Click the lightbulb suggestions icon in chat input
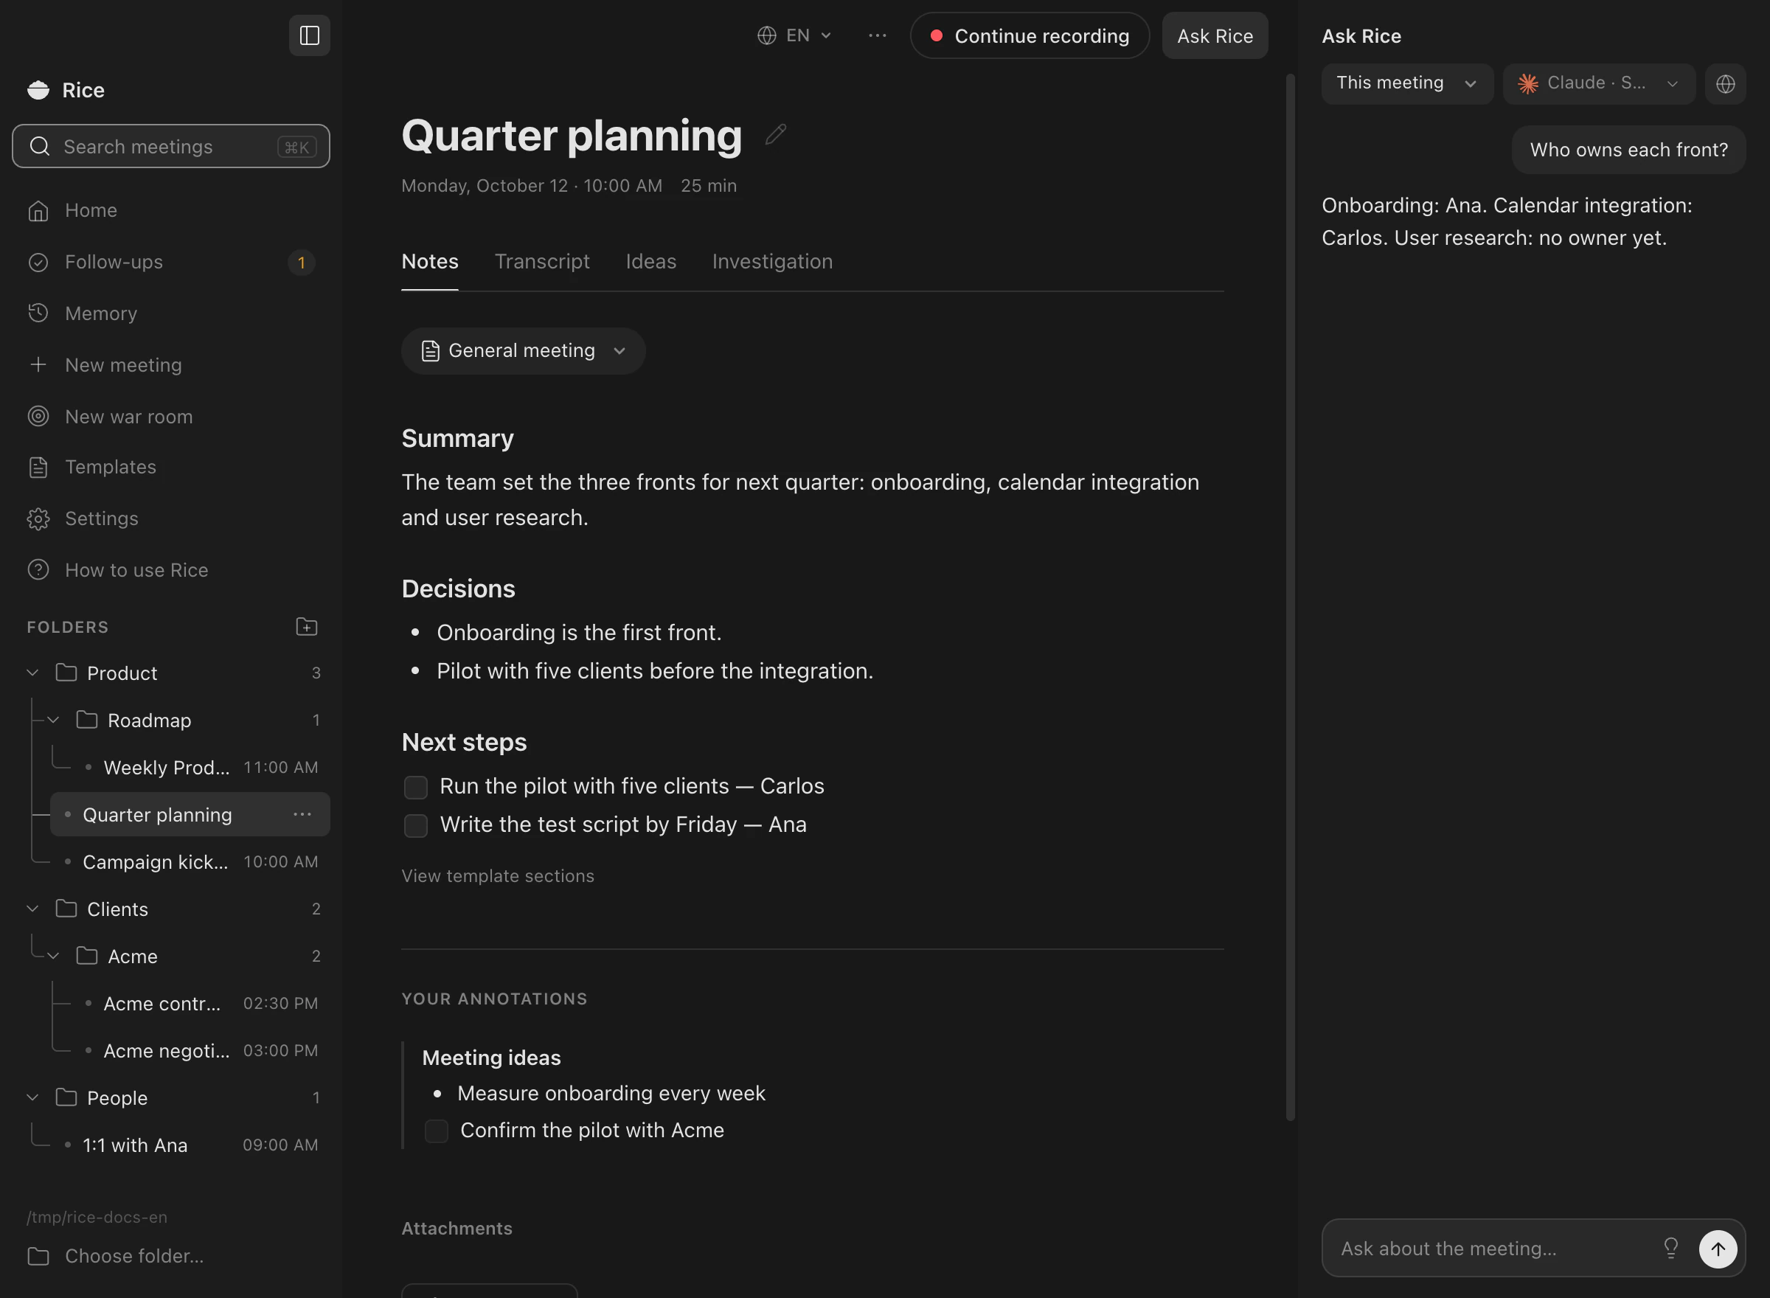Screen dimensions: 1770x1298 tap(1670, 1248)
